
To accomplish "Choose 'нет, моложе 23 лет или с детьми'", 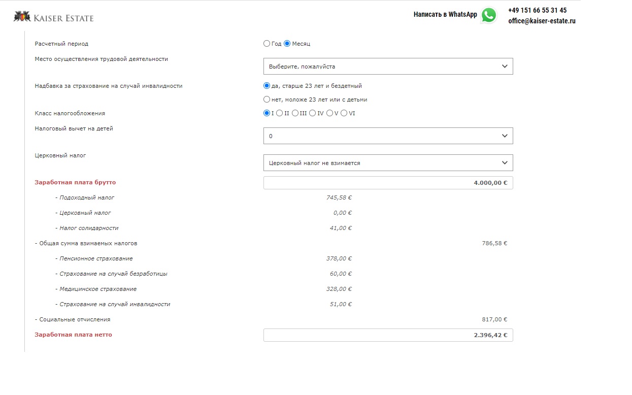I will [x=267, y=100].
